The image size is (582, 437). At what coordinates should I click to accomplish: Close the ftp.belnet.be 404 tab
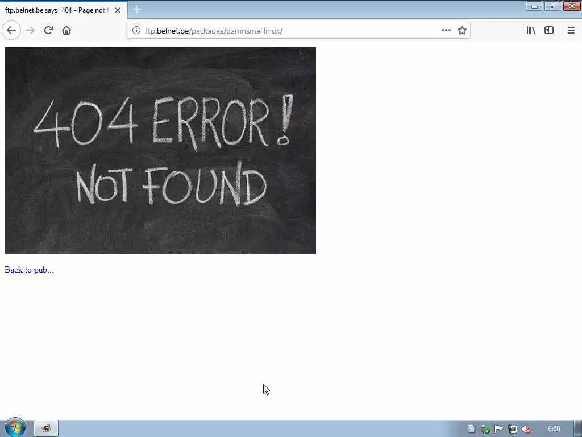[x=118, y=10]
